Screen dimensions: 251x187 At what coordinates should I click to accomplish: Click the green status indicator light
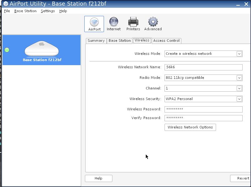(7, 50)
